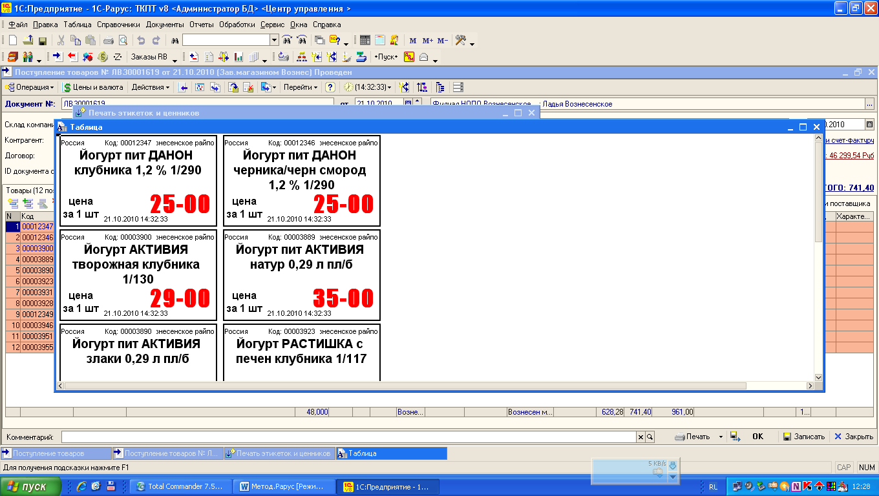Open the Действия dropdown menu
This screenshot has width=879, height=496.
coord(151,87)
